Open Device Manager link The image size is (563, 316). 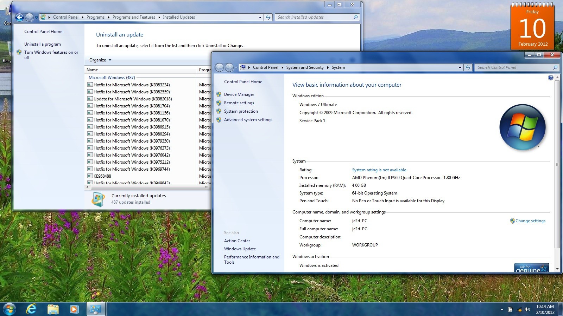(x=239, y=94)
